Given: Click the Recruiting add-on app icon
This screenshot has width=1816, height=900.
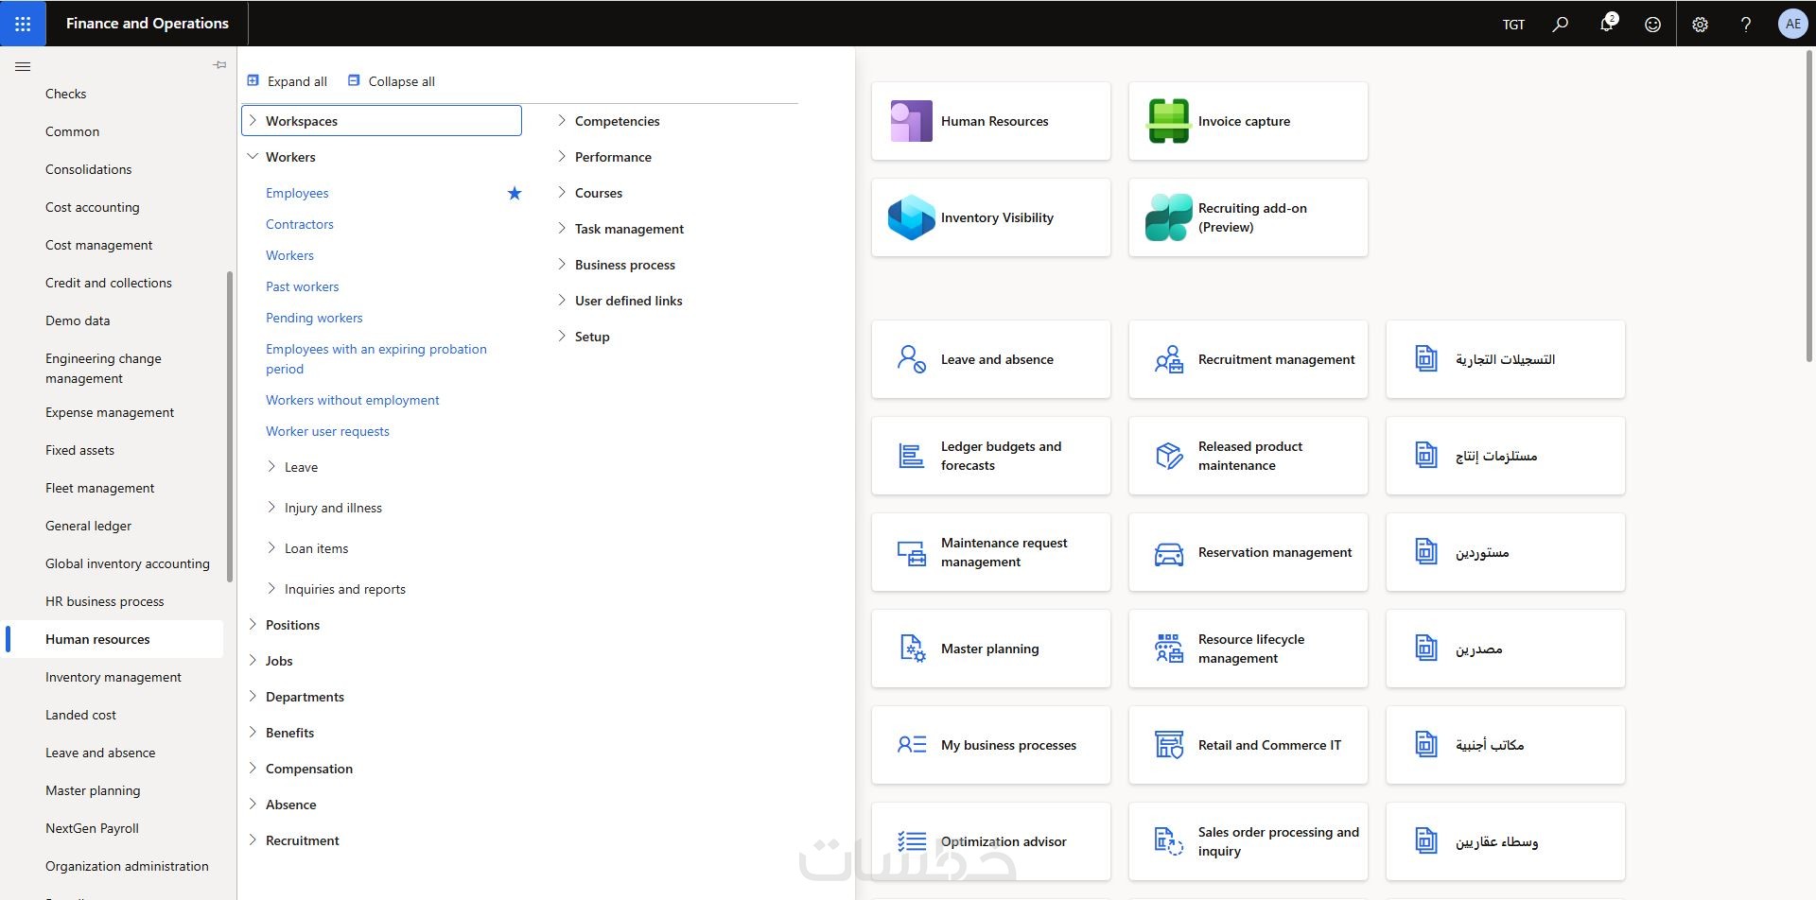Looking at the screenshot, I should [x=1168, y=217].
